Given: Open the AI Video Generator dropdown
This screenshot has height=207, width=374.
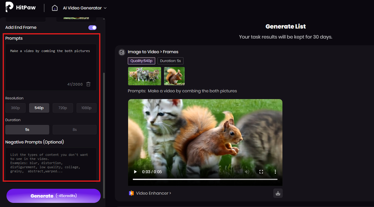Looking at the screenshot, I should point(85,8).
